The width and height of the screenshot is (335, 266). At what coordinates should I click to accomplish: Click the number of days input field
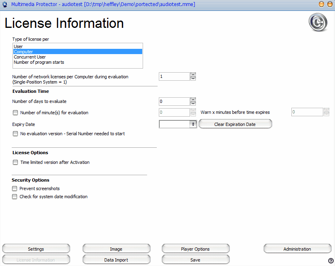click(x=174, y=102)
